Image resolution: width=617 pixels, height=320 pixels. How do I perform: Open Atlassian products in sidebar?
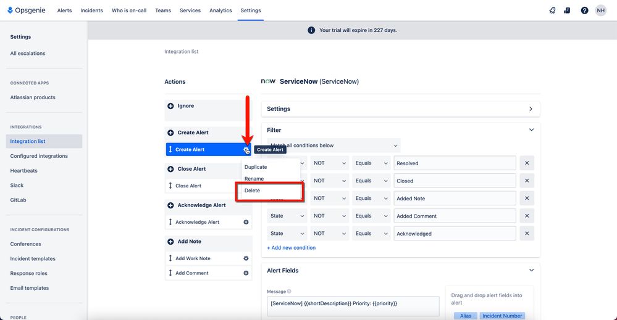coord(33,97)
